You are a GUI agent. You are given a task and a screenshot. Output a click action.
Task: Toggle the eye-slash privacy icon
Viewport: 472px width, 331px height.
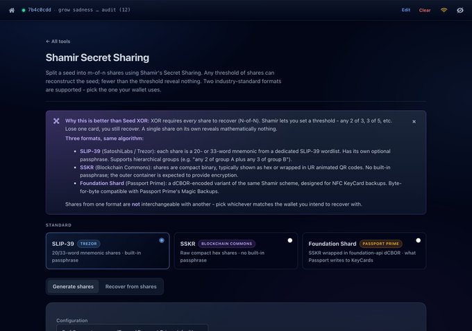(460, 10)
